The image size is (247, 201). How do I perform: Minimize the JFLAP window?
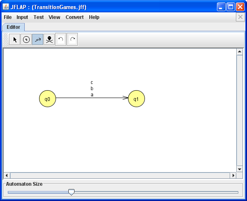(x=221, y=7)
